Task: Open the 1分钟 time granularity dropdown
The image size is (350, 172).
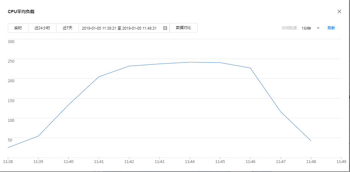Action: tap(306, 28)
